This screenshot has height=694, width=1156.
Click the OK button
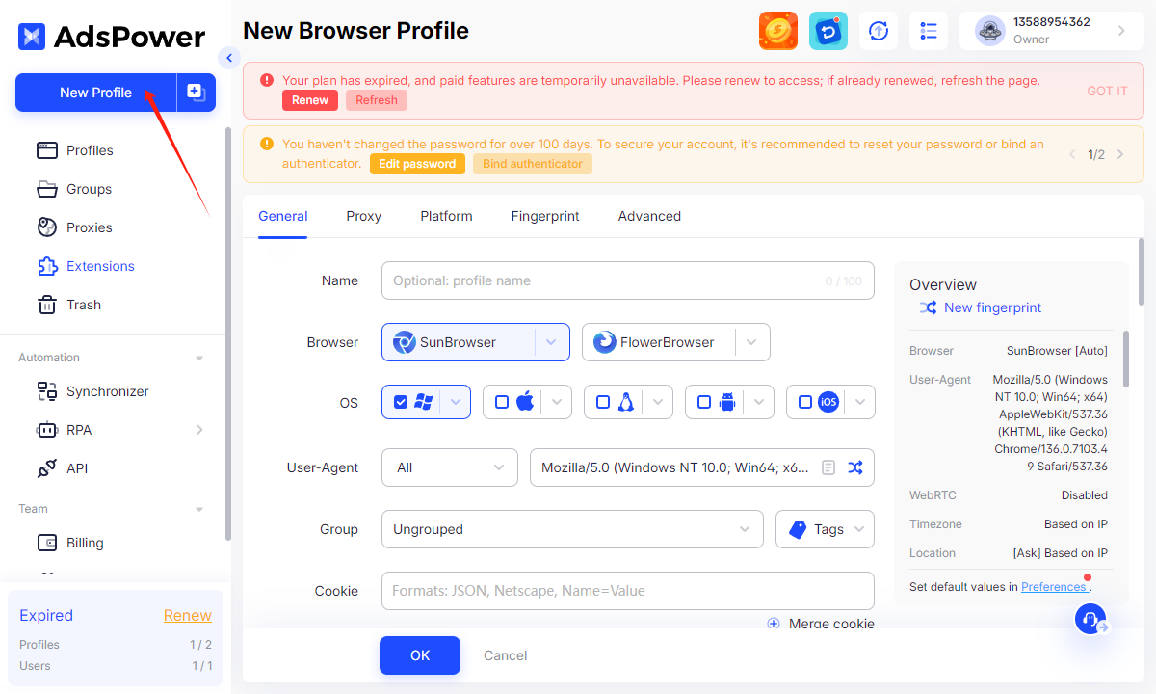pos(420,655)
